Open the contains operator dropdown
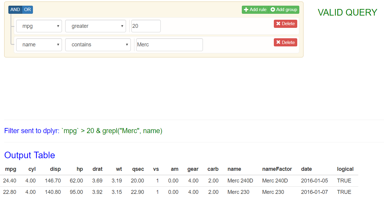 (98, 45)
